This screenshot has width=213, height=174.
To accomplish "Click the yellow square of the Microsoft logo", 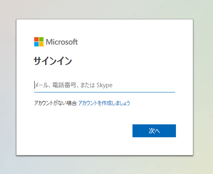I will click(41, 44).
